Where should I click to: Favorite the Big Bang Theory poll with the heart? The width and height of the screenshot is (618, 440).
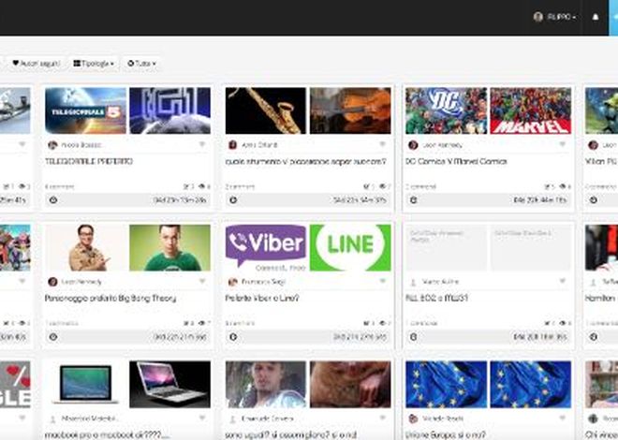[202, 281]
